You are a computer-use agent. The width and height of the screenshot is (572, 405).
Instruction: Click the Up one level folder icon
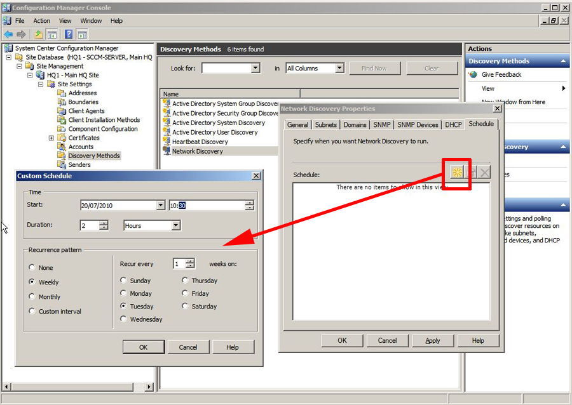[x=38, y=35]
